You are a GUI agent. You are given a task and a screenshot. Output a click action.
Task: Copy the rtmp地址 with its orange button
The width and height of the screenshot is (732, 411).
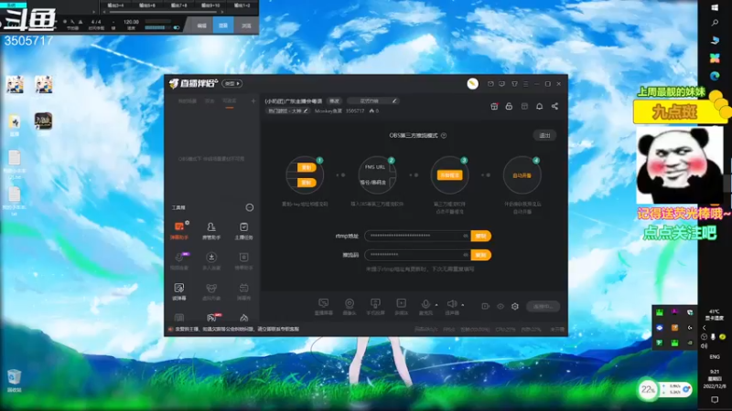[x=481, y=236]
